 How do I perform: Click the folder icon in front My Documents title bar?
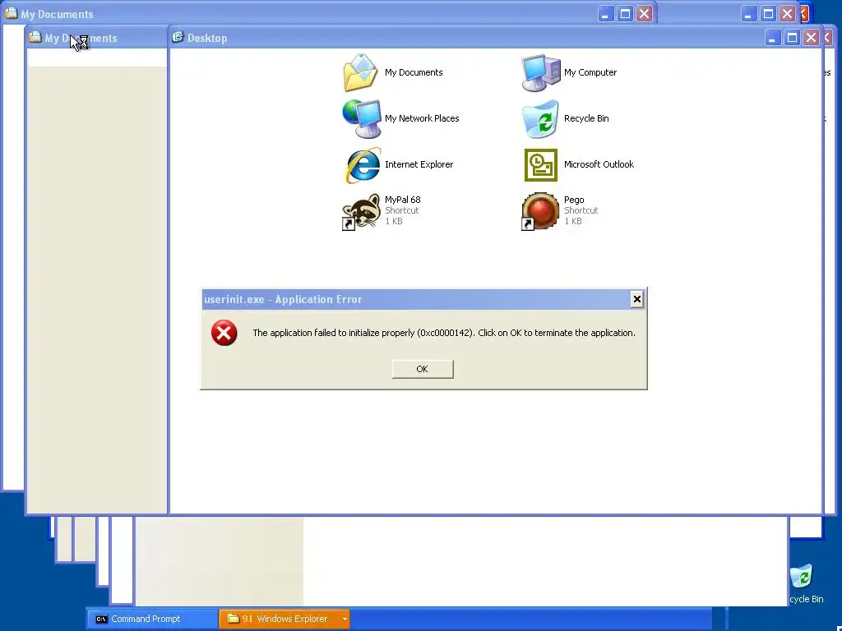(35, 37)
